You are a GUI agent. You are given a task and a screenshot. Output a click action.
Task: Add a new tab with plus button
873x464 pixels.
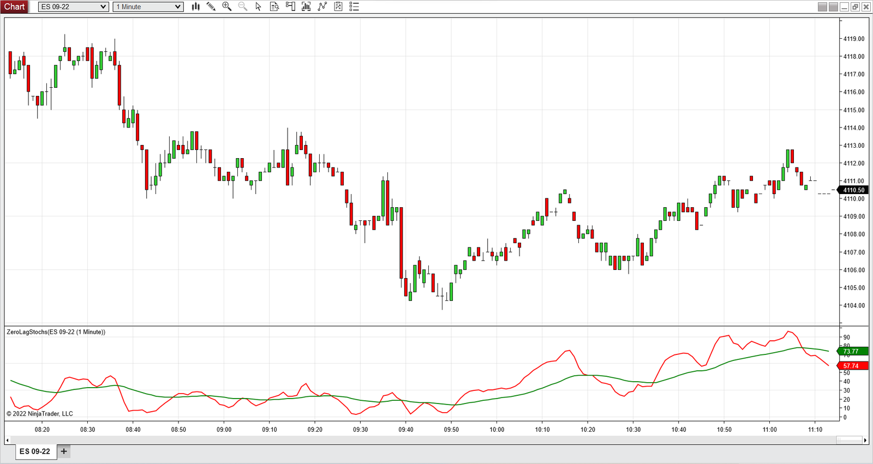(64, 451)
